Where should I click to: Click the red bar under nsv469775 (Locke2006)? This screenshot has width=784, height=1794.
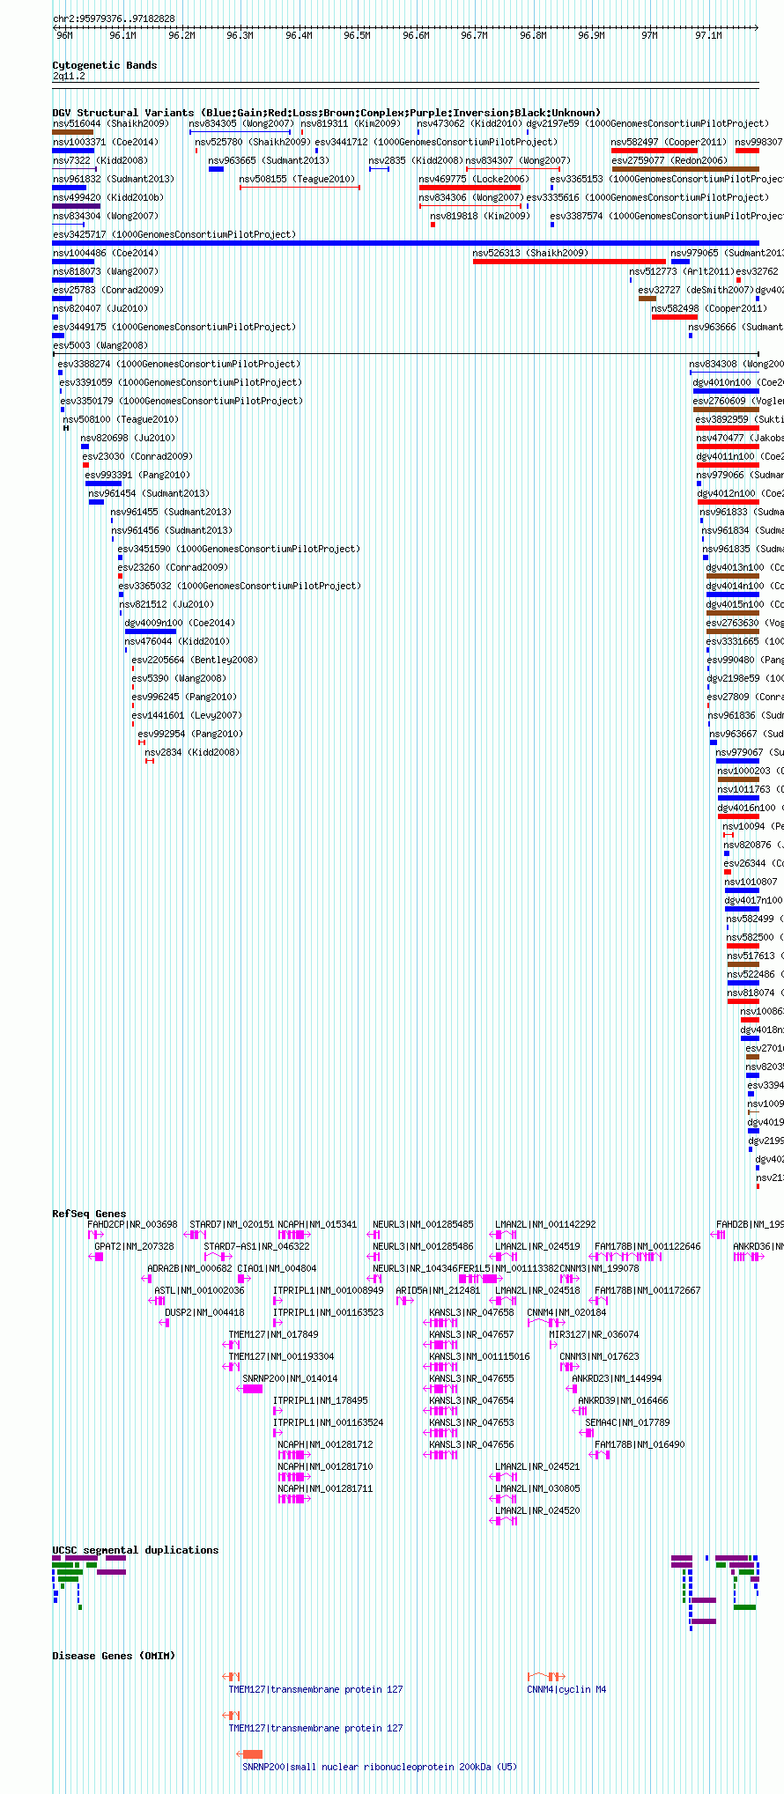470,188
